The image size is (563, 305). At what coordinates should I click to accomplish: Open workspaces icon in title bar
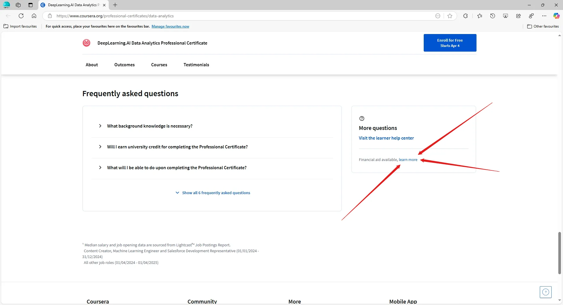[x=18, y=5]
